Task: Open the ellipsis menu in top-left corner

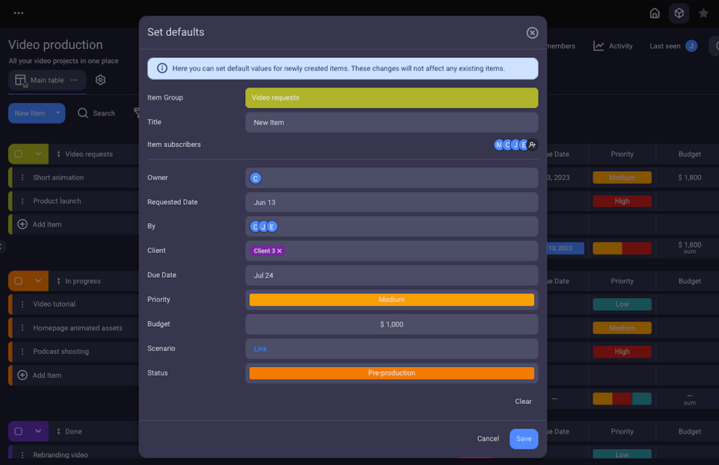Action: (18, 12)
